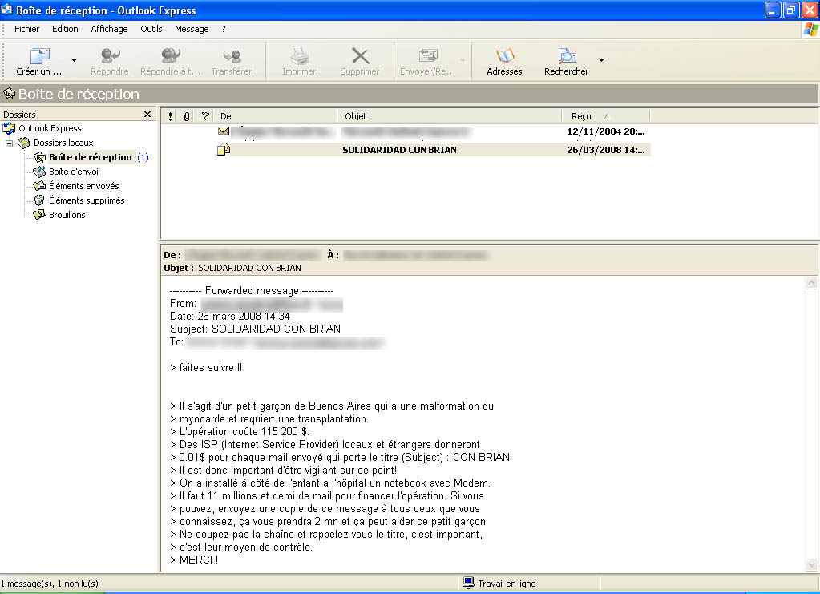
Task: Click the Répondre toolbar icon
Action: [110, 56]
